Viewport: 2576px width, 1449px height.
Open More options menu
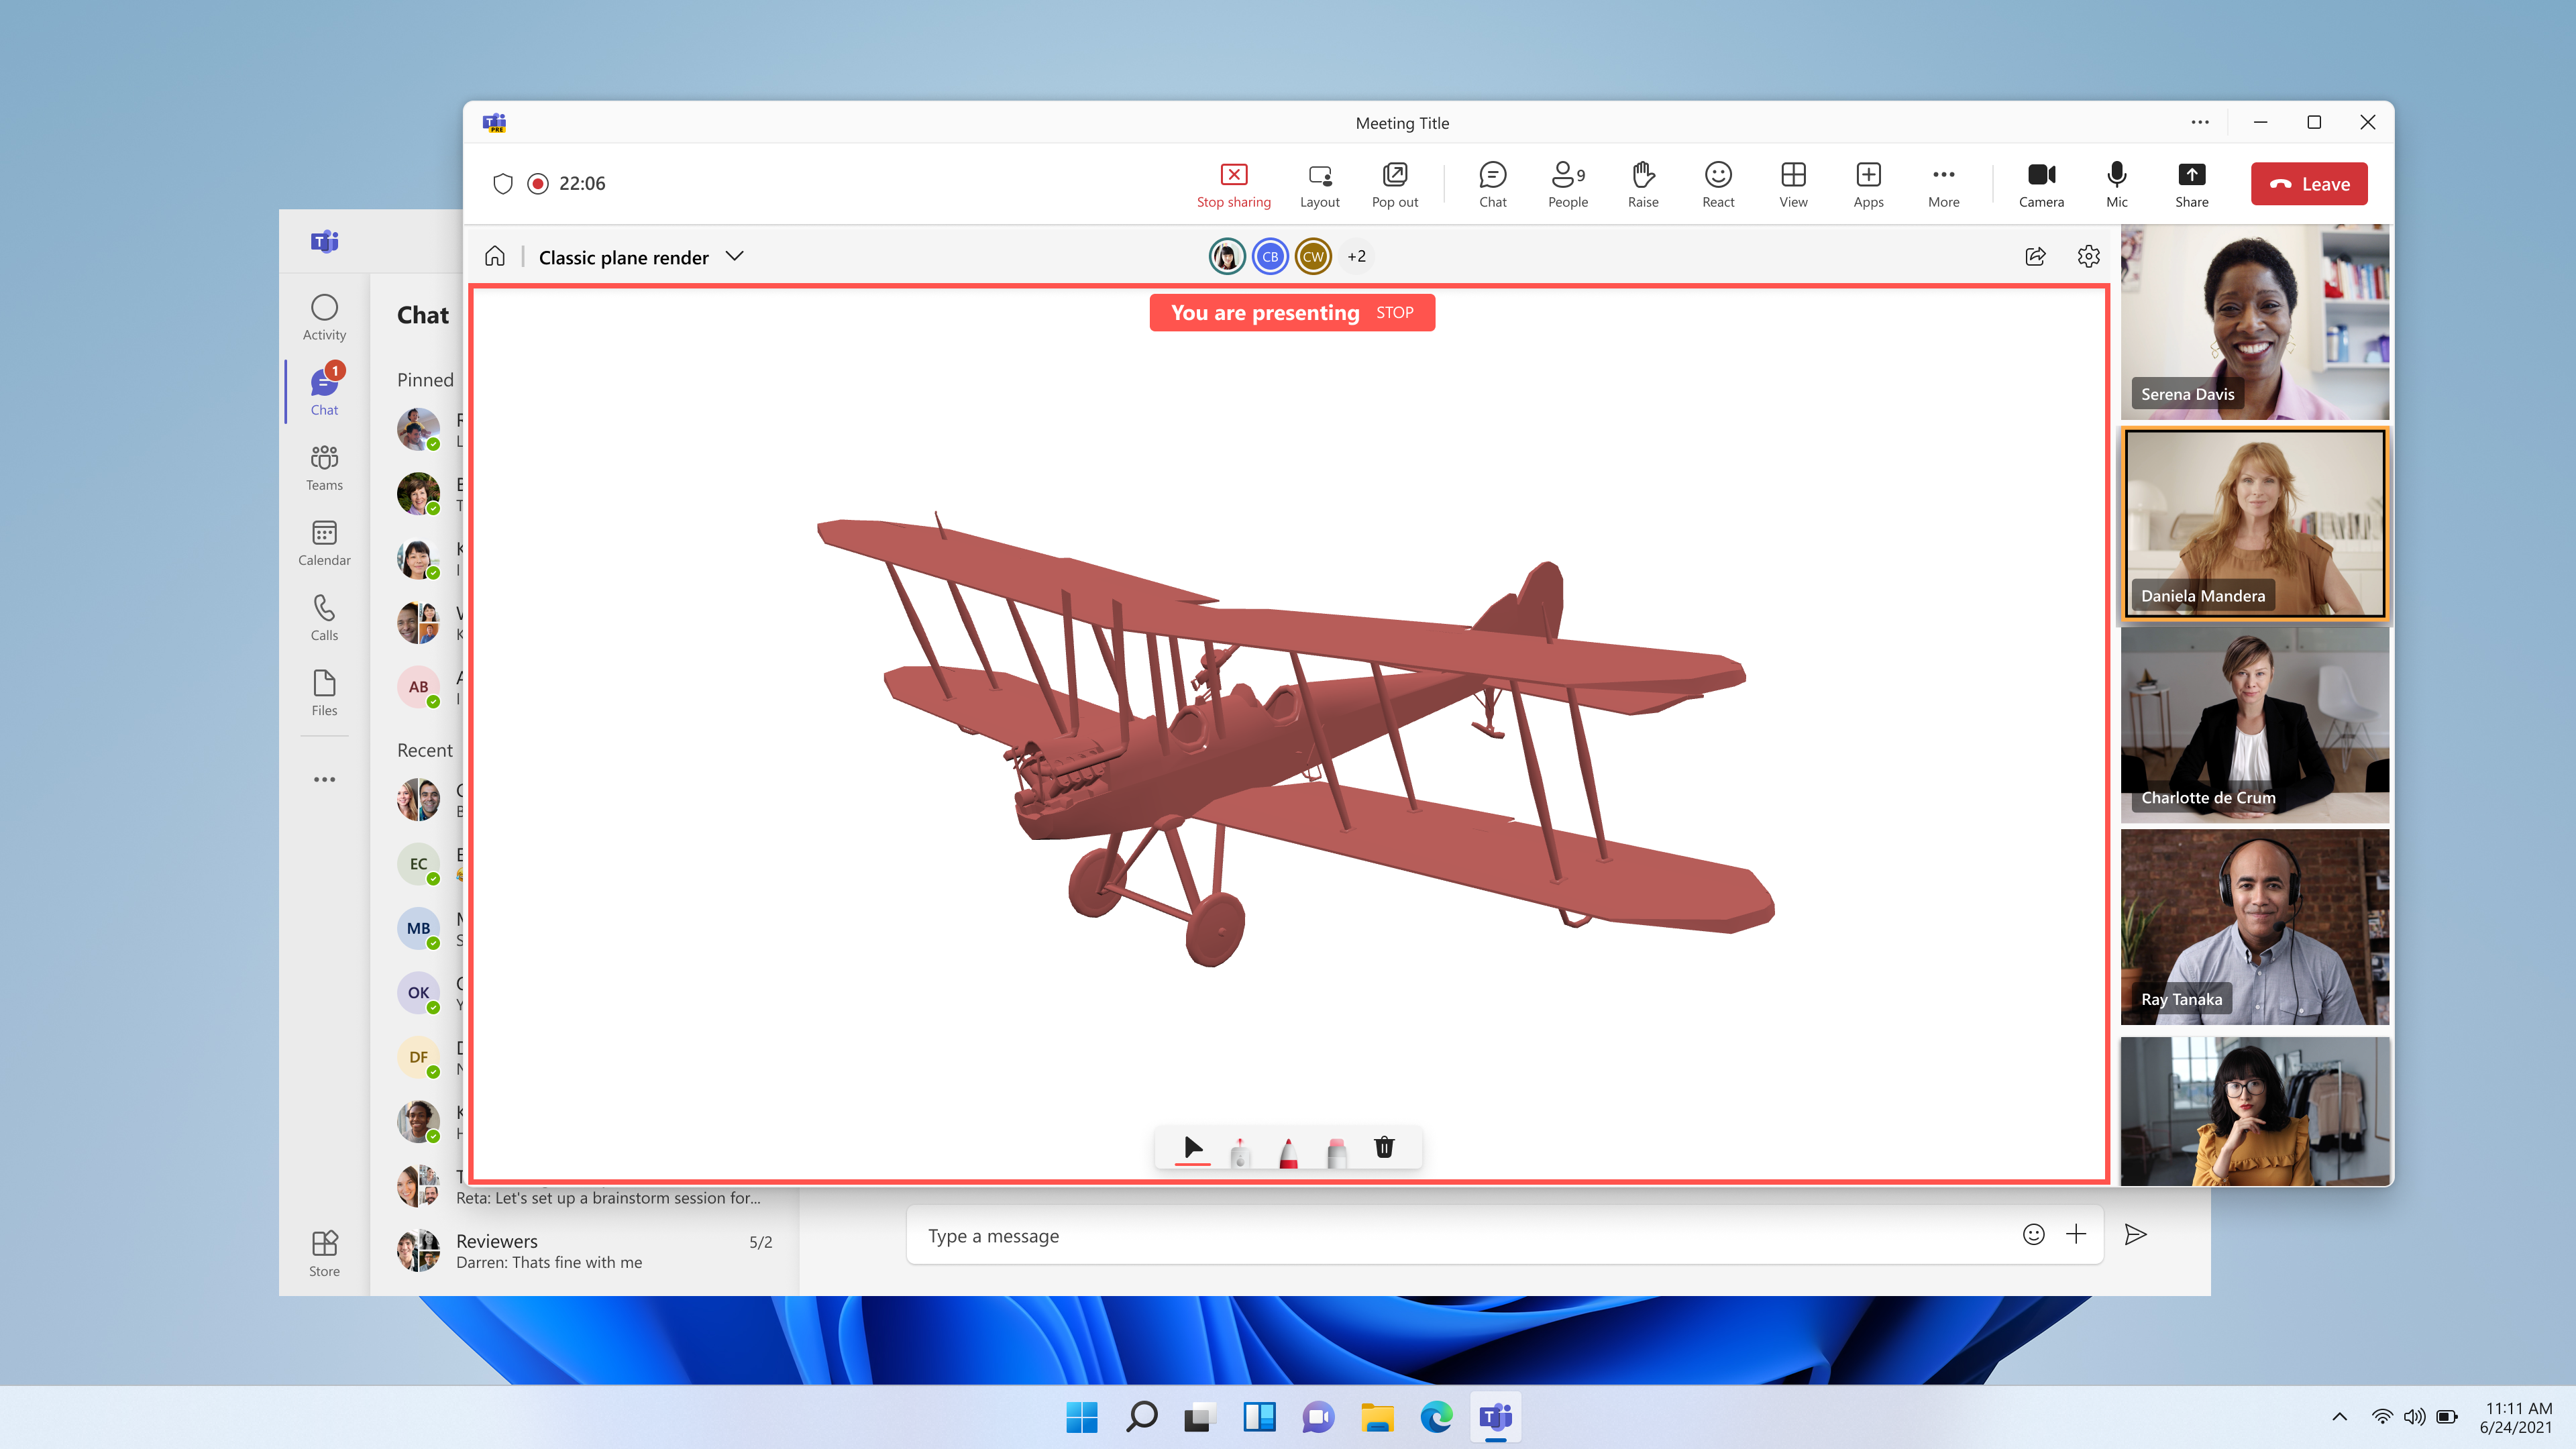pyautogui.click(x=1943, y=182)
